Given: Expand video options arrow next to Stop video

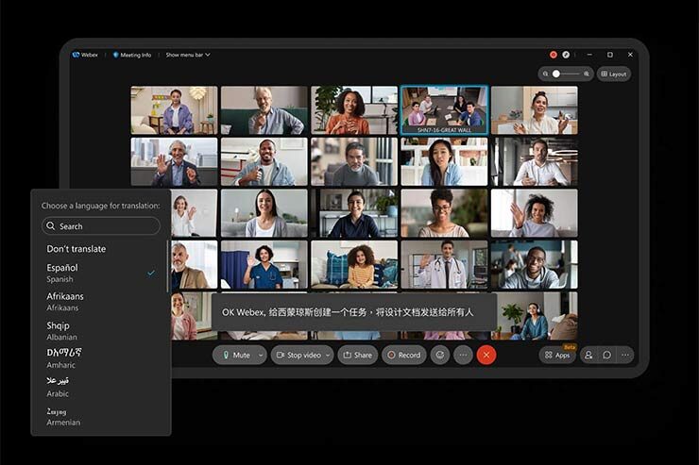Looking at the screenshot, I should (328, 355).
